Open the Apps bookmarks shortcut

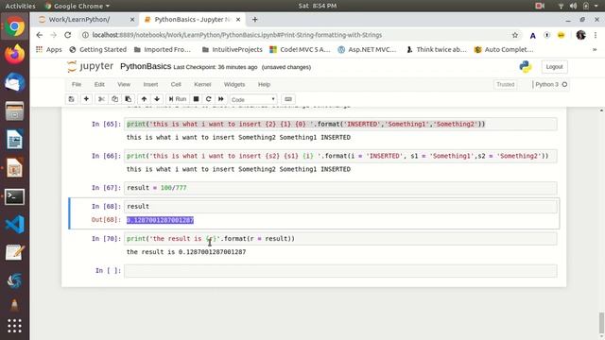click(x=48, y=49)
